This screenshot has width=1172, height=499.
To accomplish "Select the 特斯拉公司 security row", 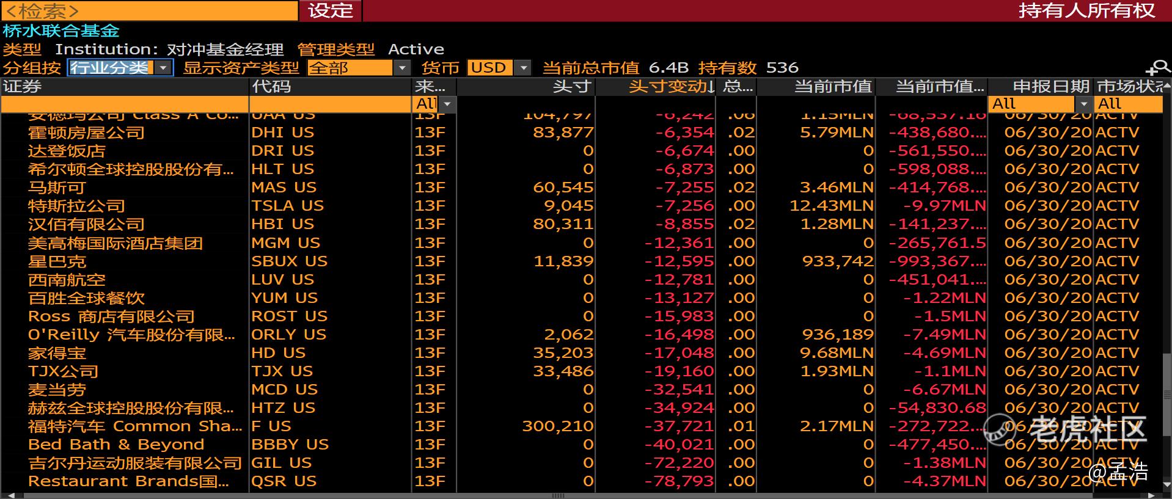I will click(x=76, y=206).
